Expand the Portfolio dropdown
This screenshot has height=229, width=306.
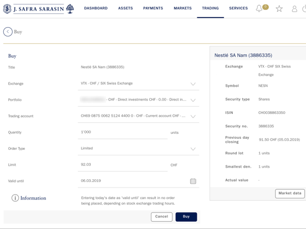[193, 100]
